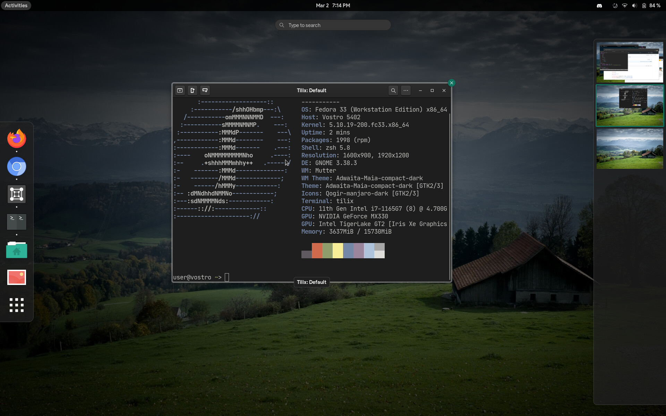This screenshot has height=416, width=666.
Task: Click the 'DE: GNOME 3.38.3' line
Action: coord(329,163)
